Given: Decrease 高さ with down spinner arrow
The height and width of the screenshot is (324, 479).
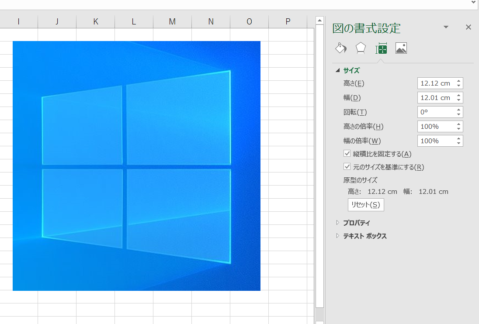Looking at the screenshot, I should click(x=458, y=86).
